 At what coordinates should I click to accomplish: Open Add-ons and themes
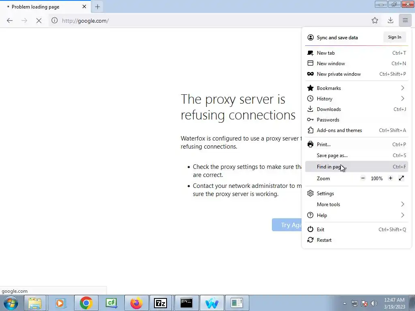click(357, 130)
